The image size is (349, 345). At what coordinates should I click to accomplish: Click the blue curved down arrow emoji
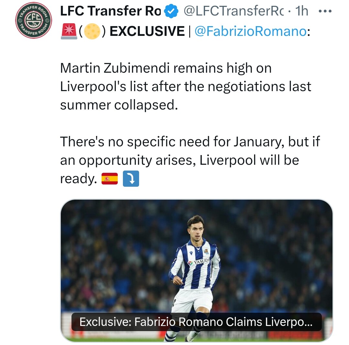coord(131,179)
